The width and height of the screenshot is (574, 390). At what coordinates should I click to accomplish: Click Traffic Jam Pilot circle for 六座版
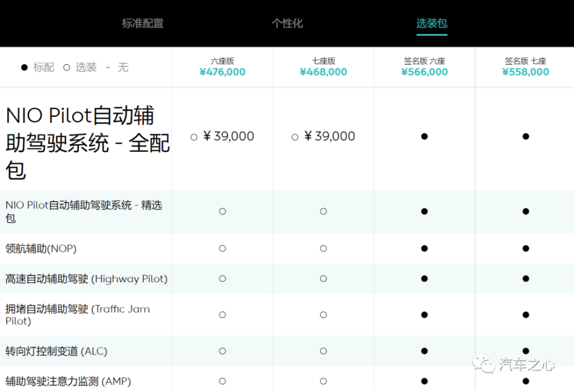222,315
